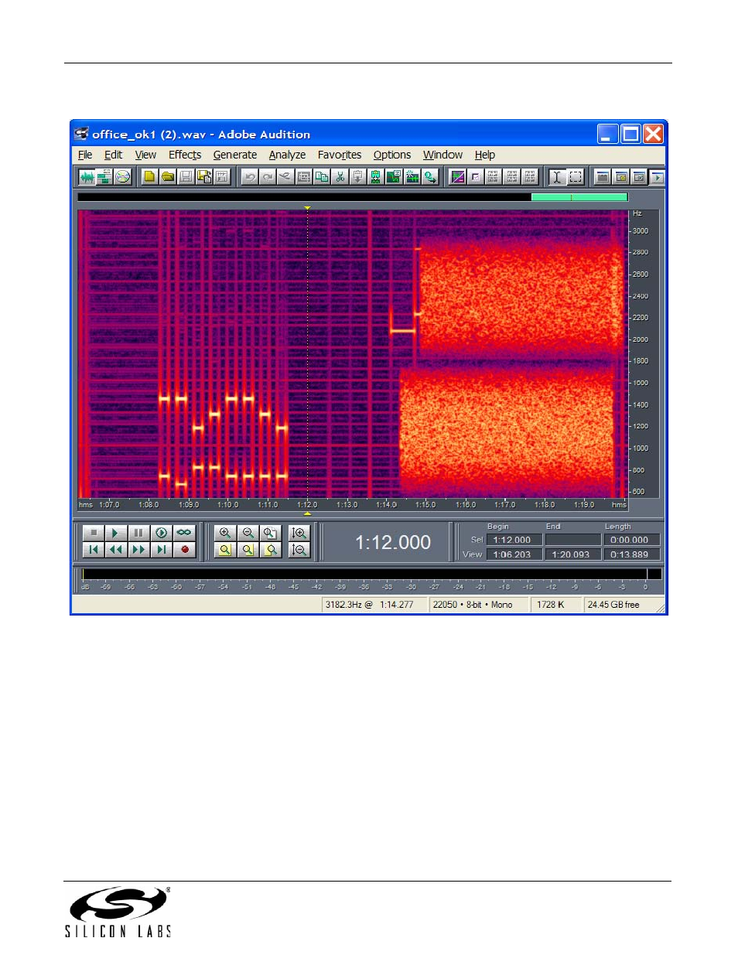Play the office_ok1 audio file

(x=115, y=531)
